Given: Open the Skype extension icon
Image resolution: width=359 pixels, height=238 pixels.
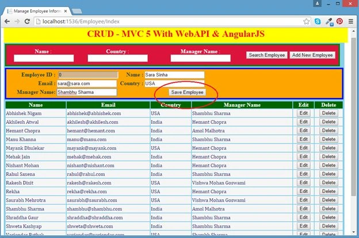Looking at the screenshot, I should coord(318,21).
